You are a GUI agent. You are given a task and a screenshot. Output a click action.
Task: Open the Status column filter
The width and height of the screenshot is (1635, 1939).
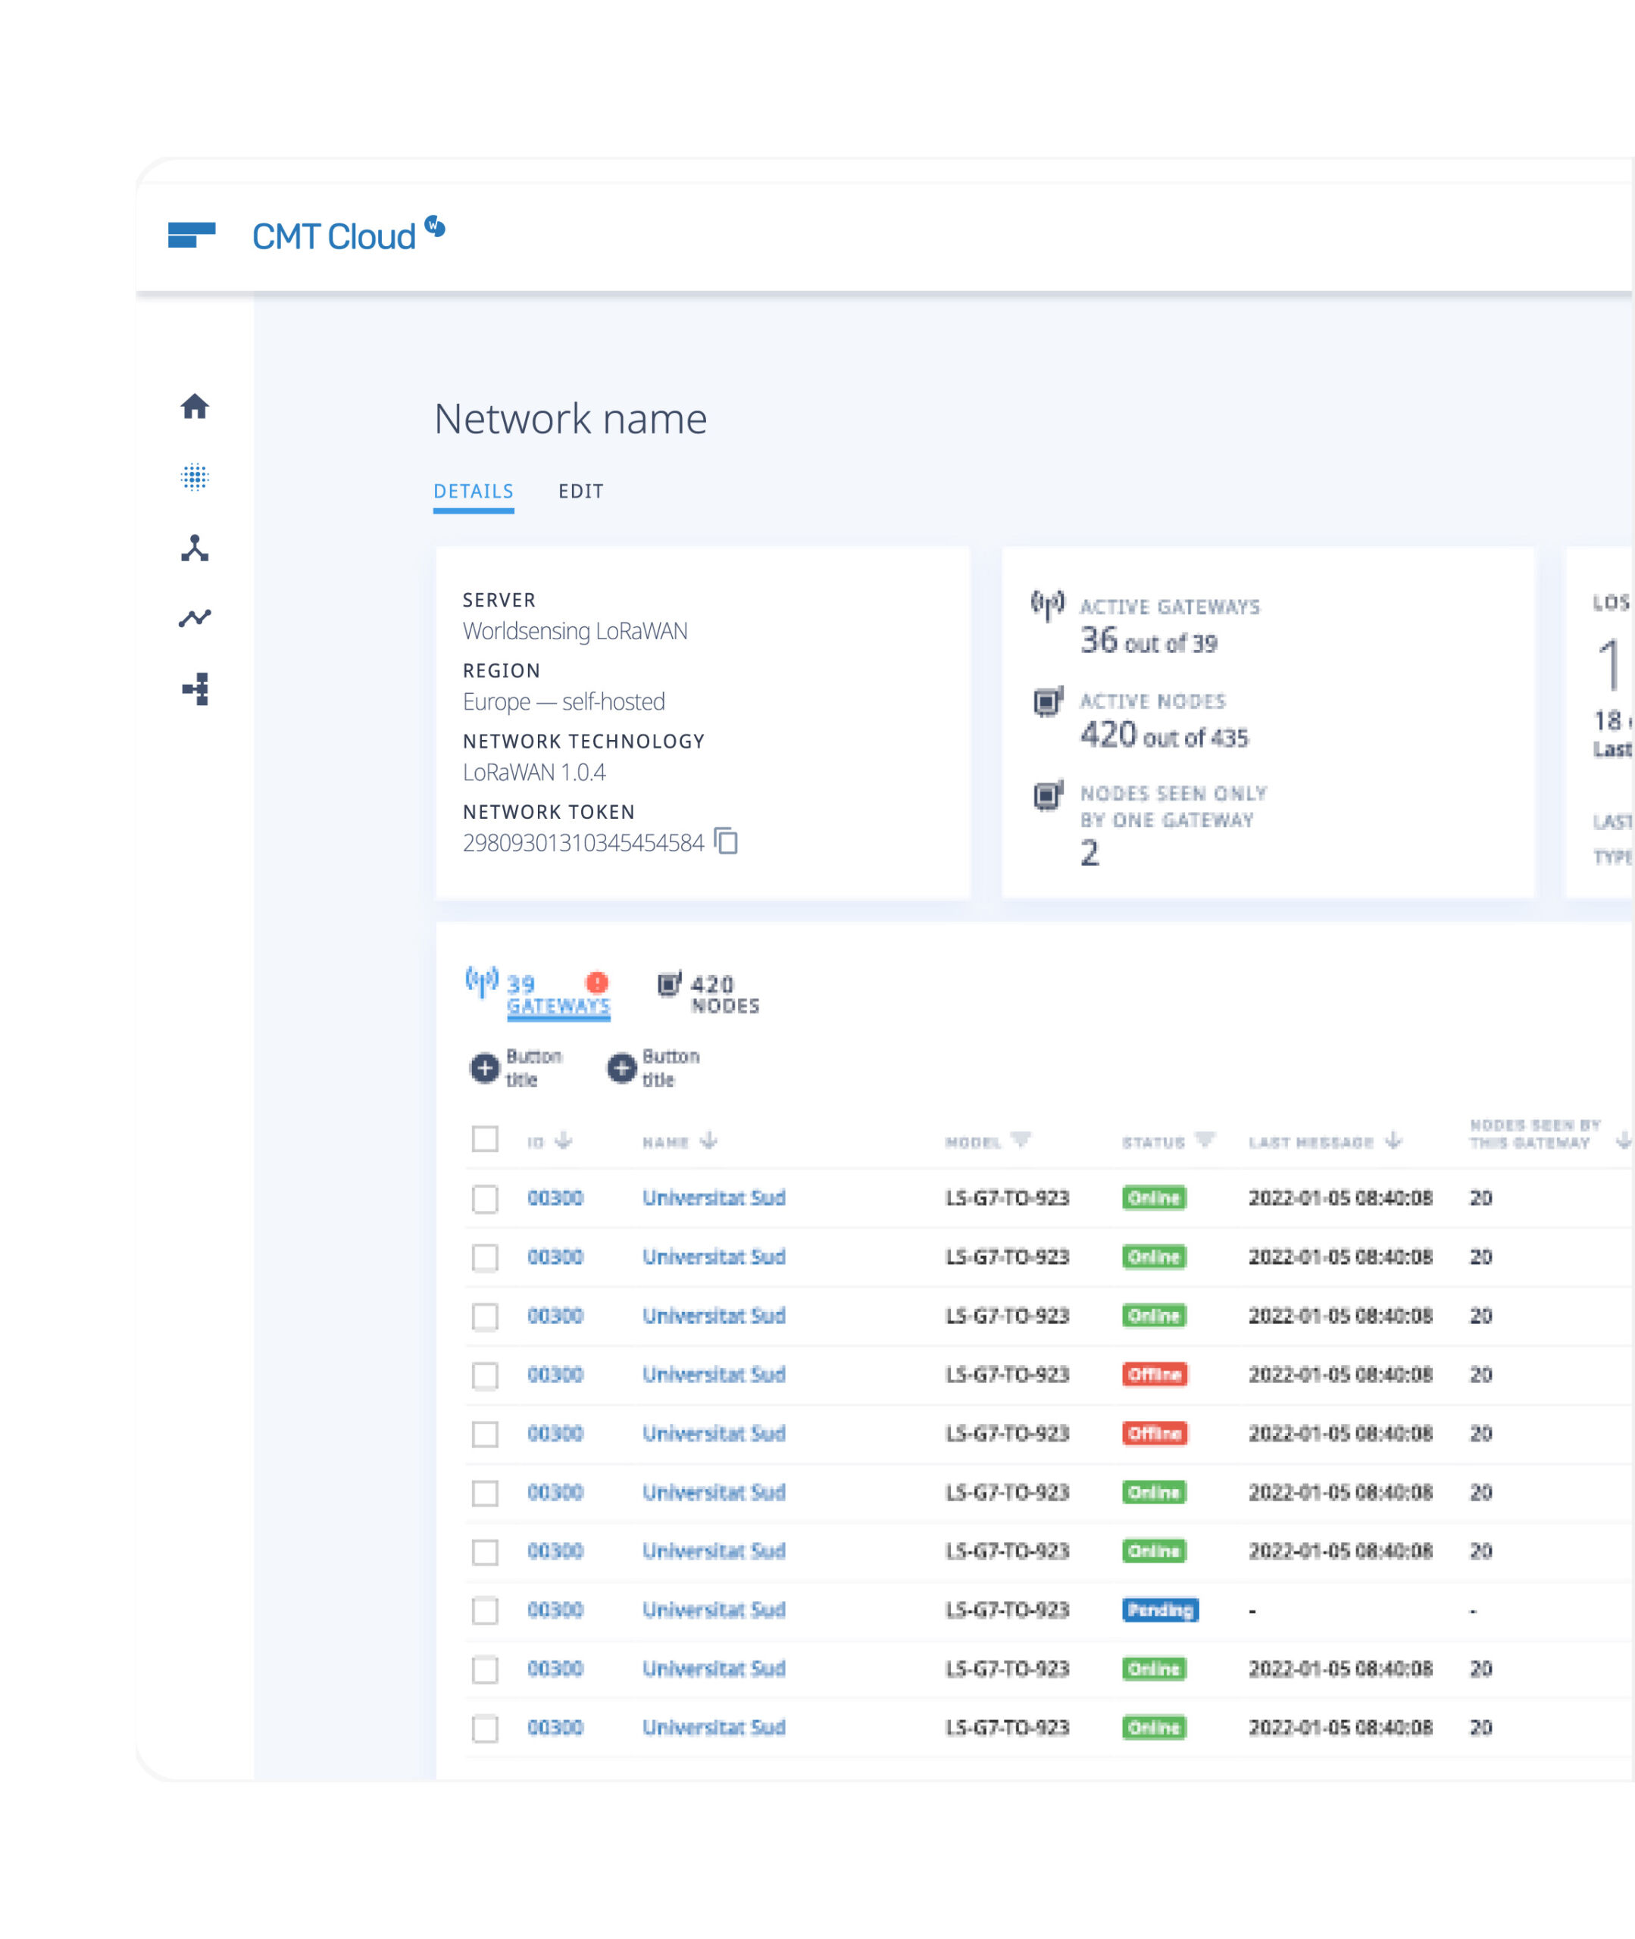pos(1205,1141)
